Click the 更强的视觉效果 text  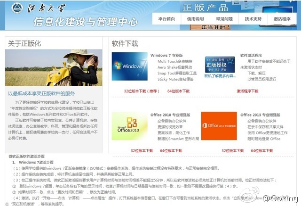click(x=170, y=127)
